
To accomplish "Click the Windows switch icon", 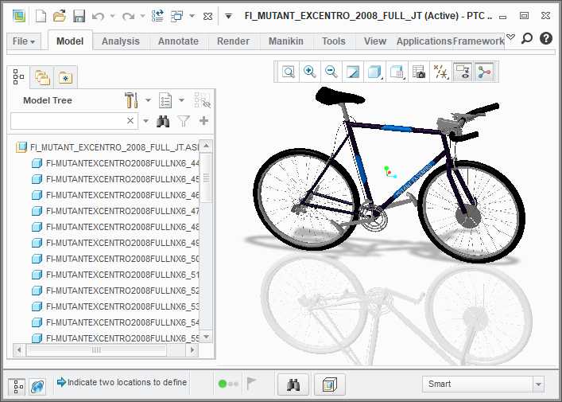I will (176, 16).
